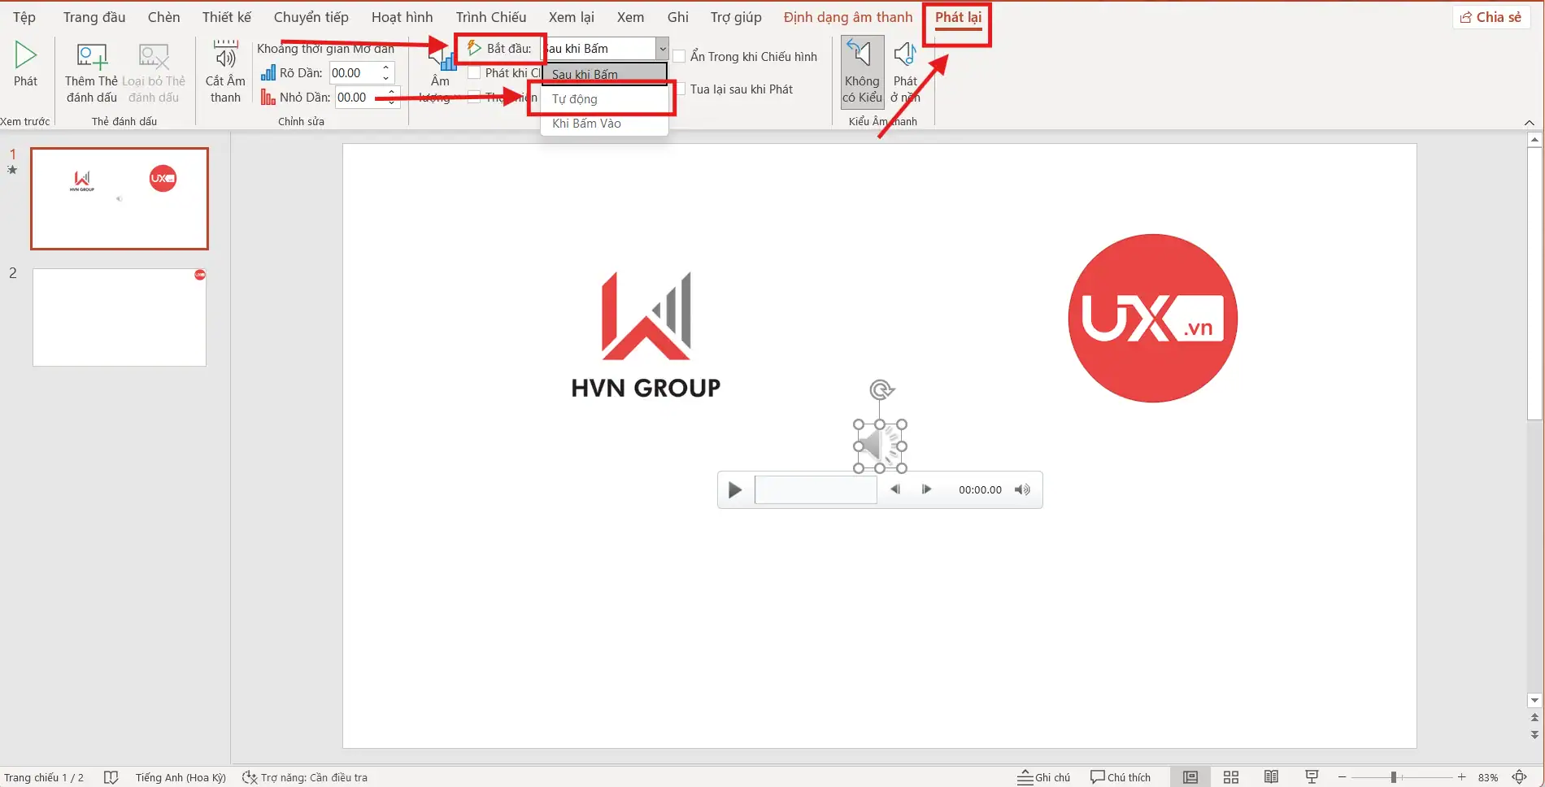Image resolution: width=1545 pixels, height=787 pixels.
Task: Click the Chia sẻ share button
Action: click(x=1491, y=17)
